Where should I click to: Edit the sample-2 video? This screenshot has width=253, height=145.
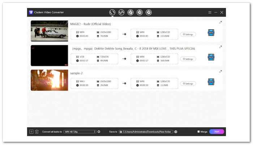coord(220,72)
